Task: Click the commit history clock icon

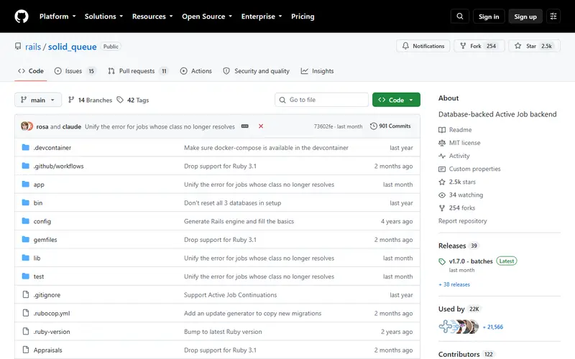Action: point(373,126)
